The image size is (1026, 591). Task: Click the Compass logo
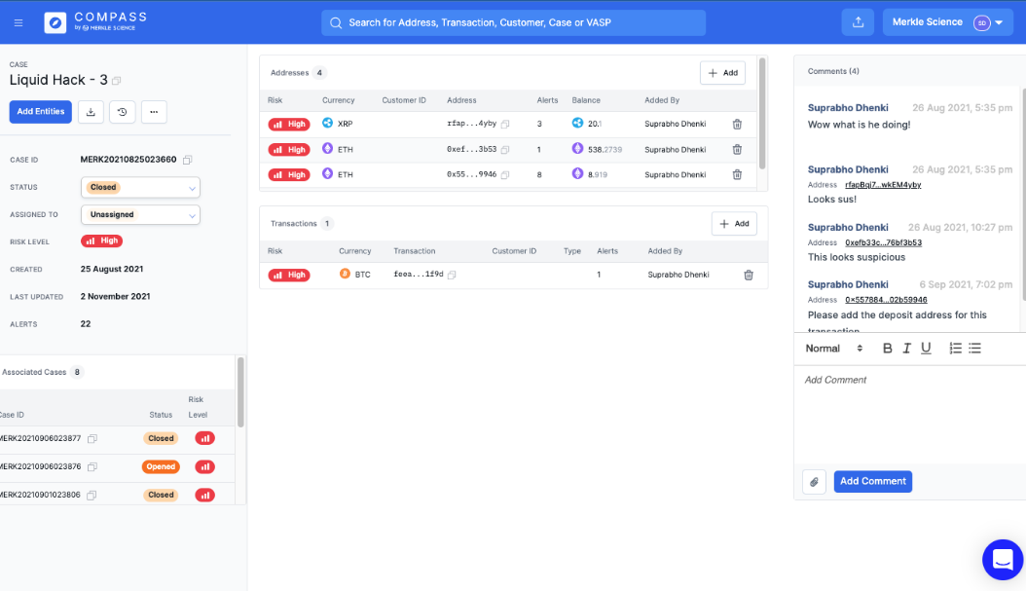pos(95,22)
